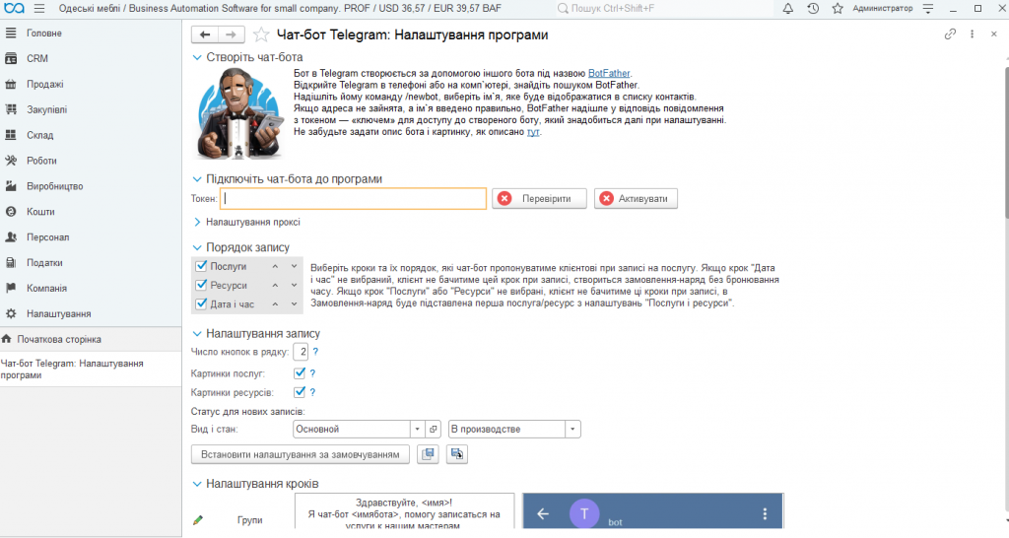Collapse Налаштування кроків section
Screen dimensions: 1009x538
click(197, 483)
